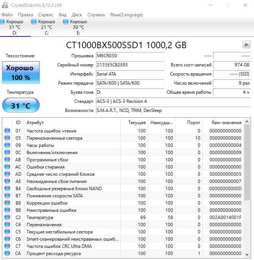Click status icon for attribute AE
Viewport: 254px width, 260px height.
tap(7, 181)
